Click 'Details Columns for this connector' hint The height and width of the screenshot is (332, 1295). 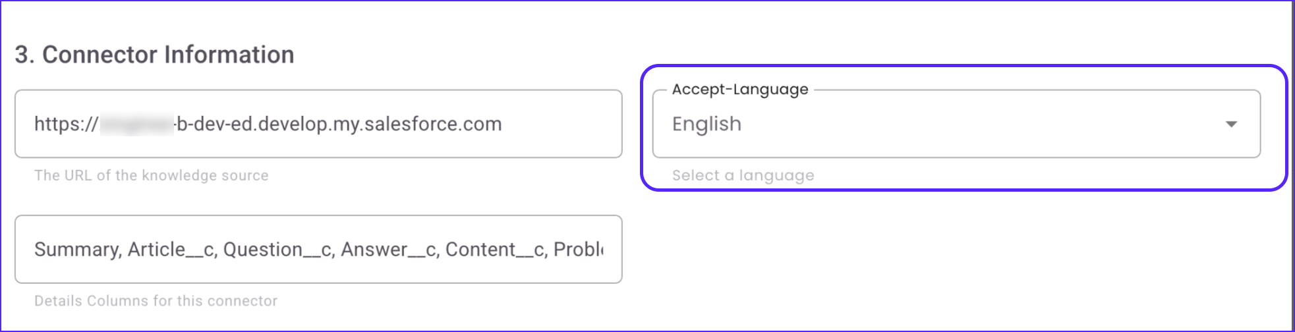click(x=156, y=301)
